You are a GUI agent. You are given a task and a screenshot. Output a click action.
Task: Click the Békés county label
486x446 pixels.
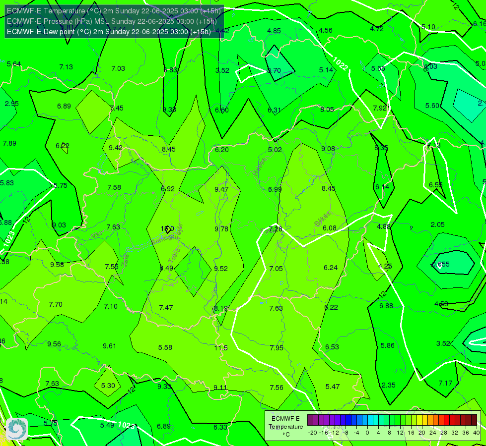tap(322, 219)
